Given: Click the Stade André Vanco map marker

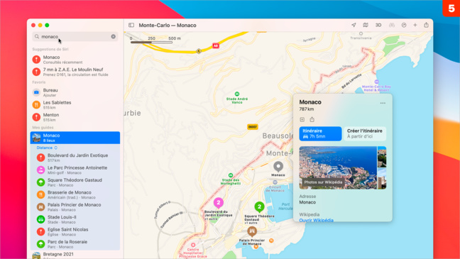Looking at the screenshot, I should pyautogui.click(x=237, y=94).
